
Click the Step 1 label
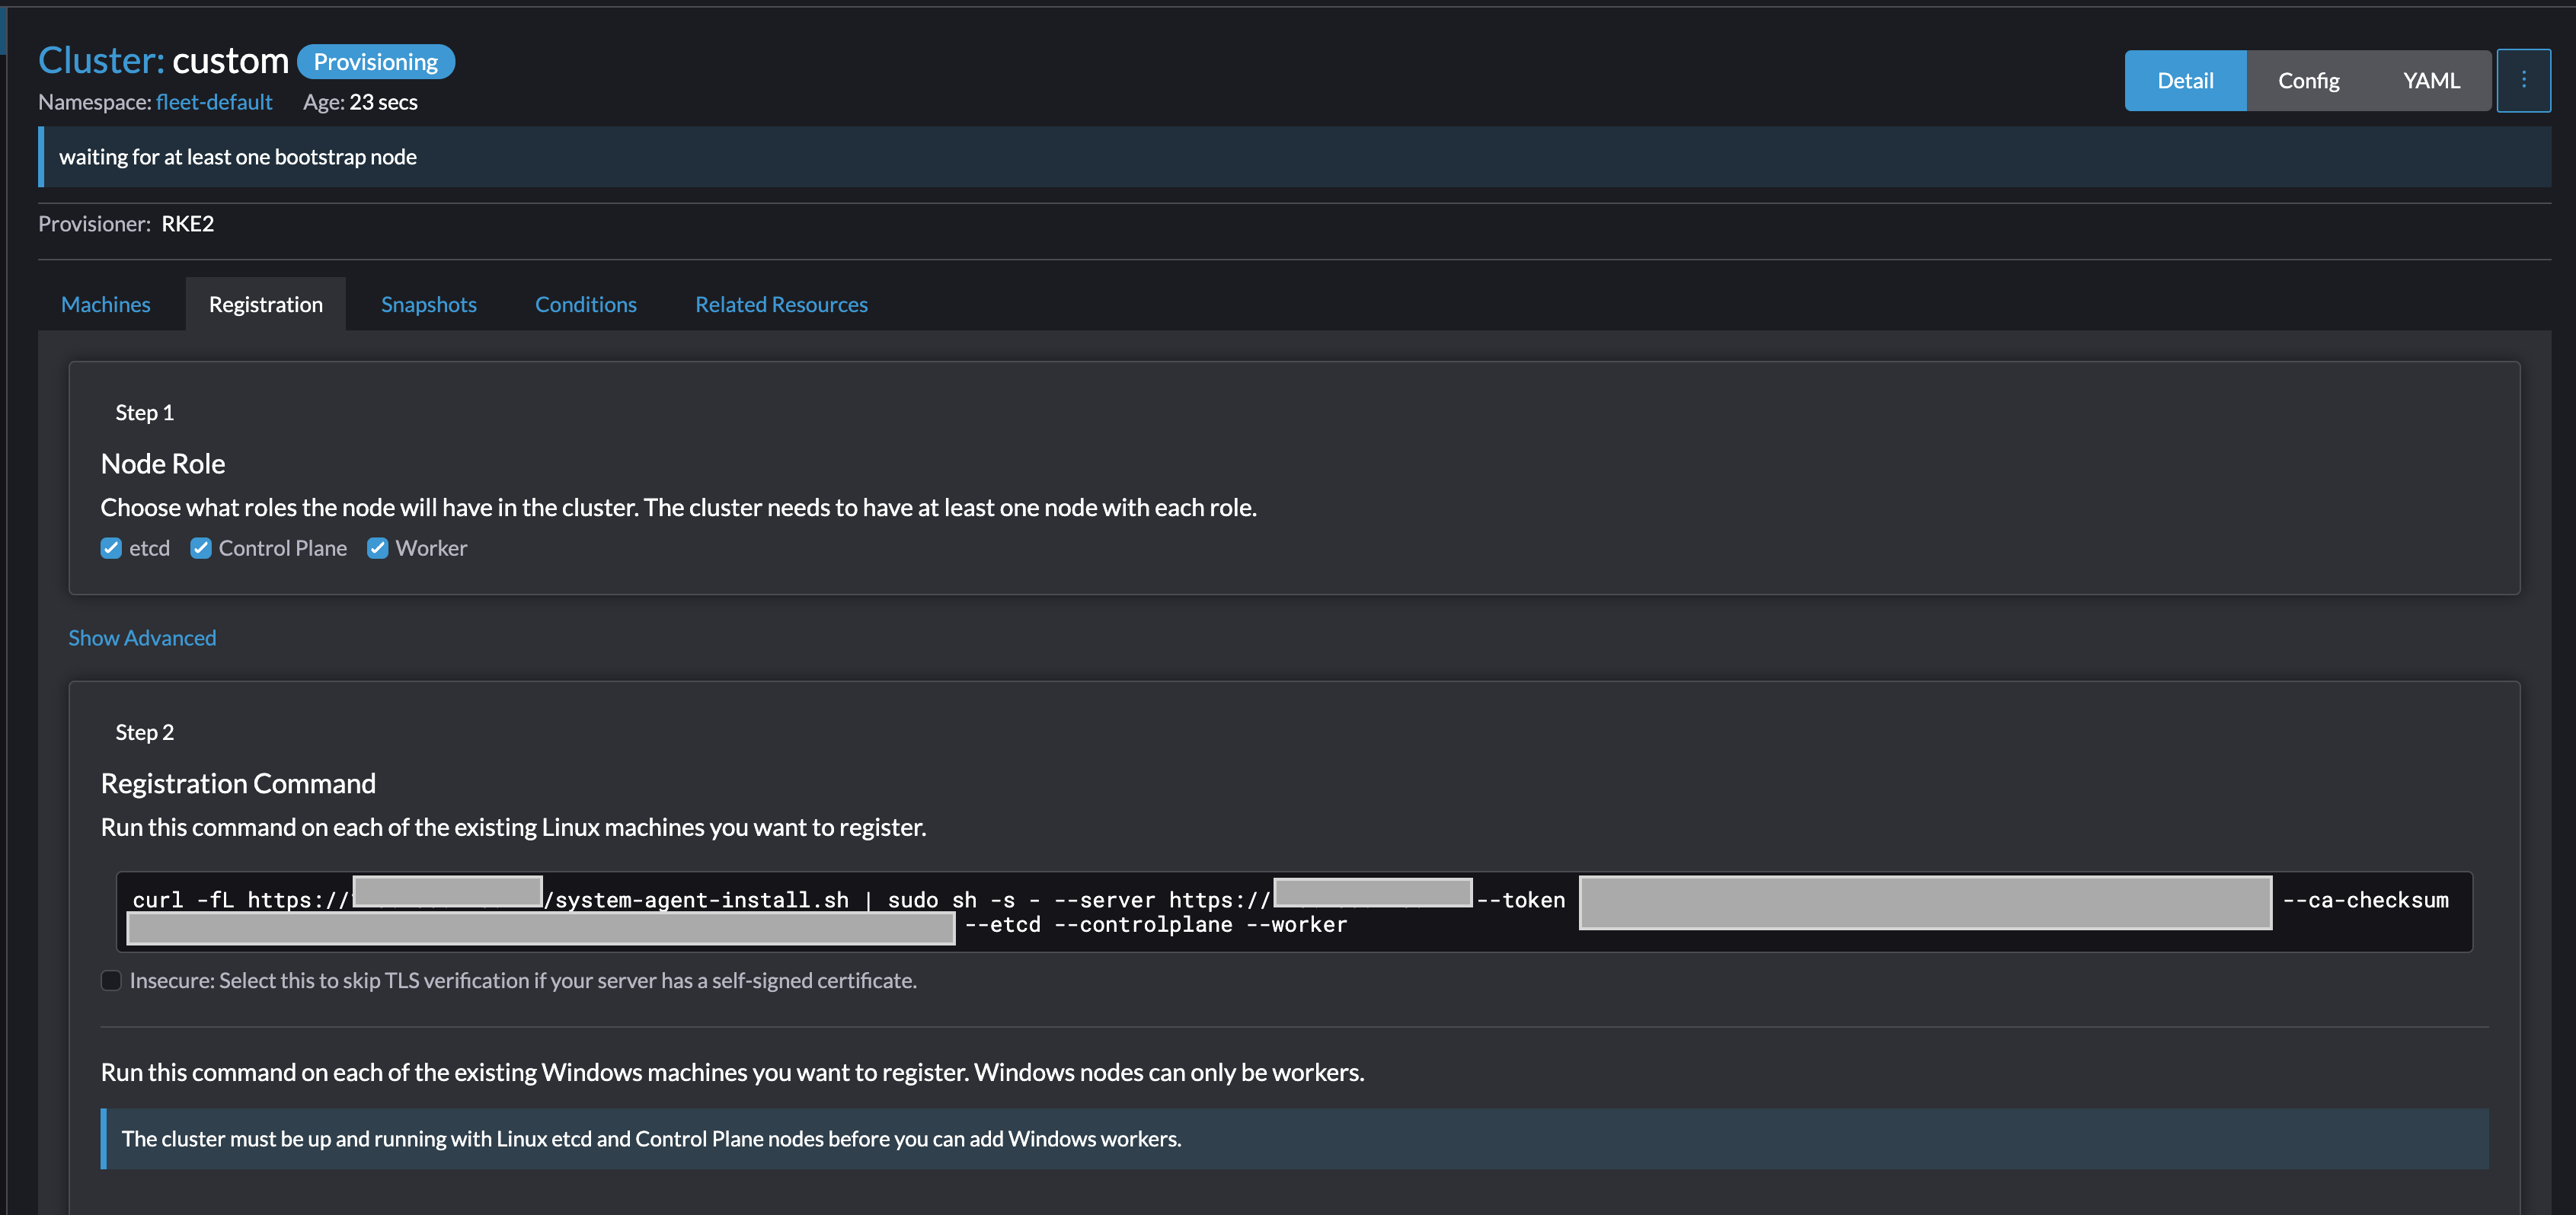tap(144, 413)
